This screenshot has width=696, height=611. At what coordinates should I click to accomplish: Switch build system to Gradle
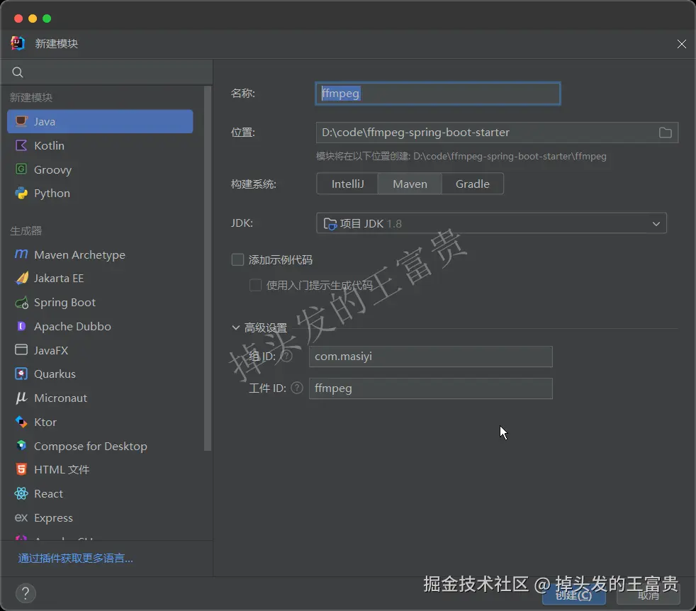click(x=472, y=184)
